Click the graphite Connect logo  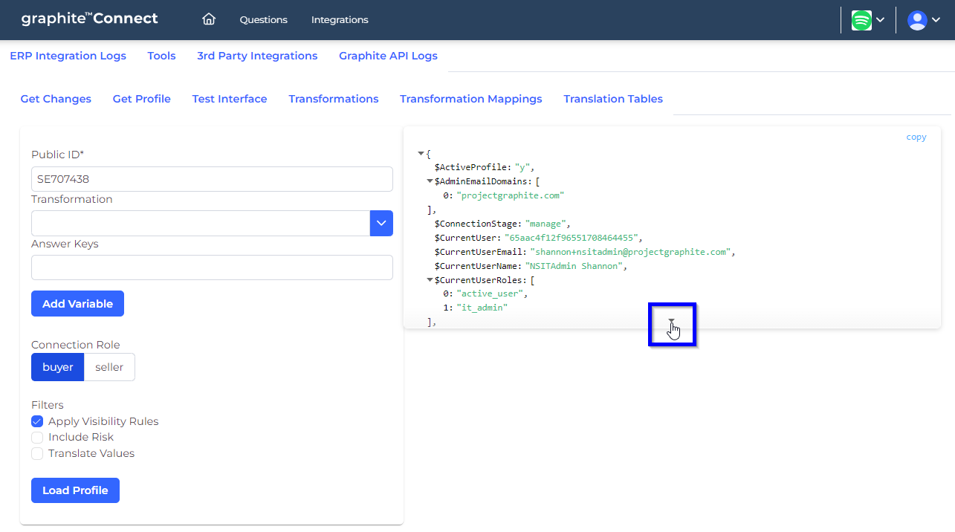tap(89, 19)
